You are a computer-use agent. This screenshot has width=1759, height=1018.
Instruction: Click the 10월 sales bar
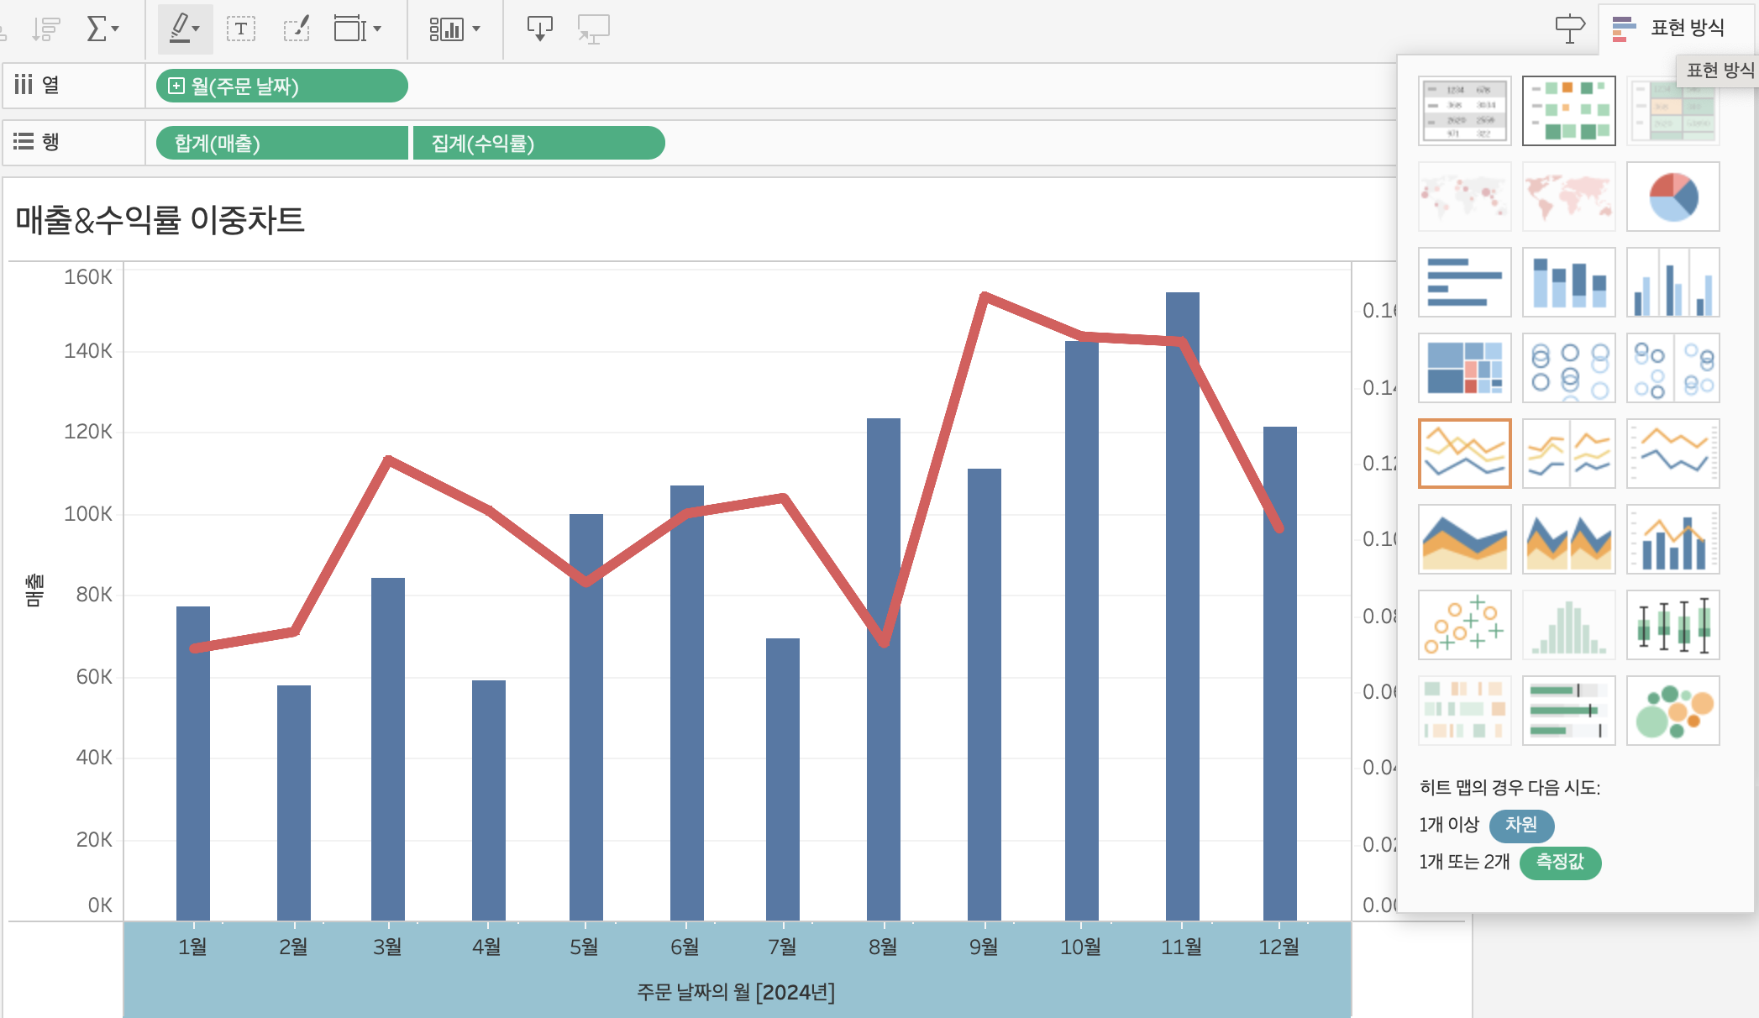1081,630
